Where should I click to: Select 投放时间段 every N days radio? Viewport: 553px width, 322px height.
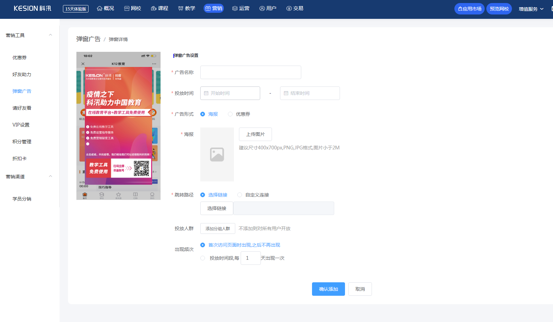point(203,258)
